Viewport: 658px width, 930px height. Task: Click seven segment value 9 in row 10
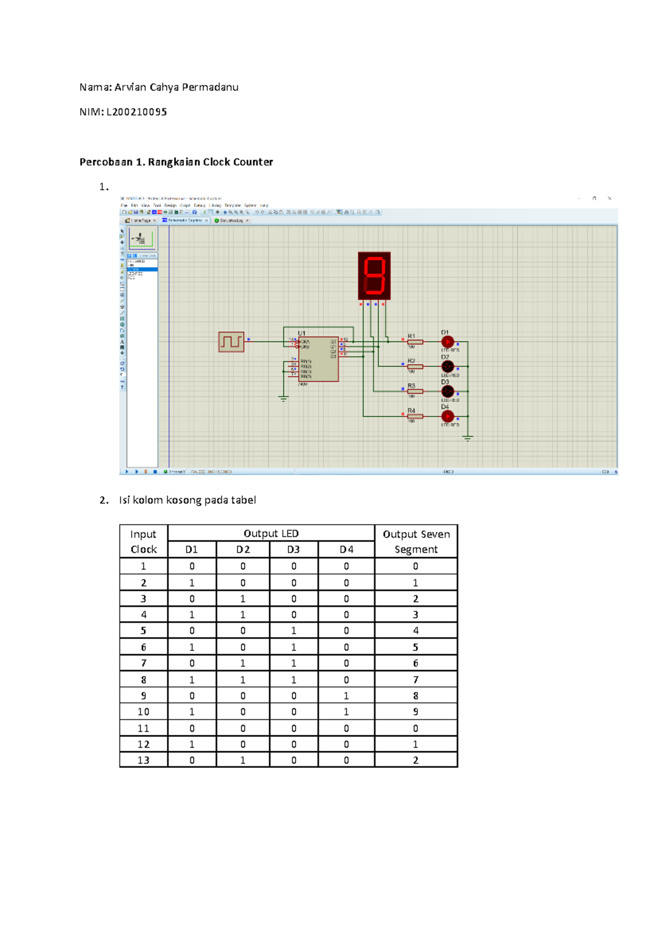pyautogui.click(x=416, y=712)
